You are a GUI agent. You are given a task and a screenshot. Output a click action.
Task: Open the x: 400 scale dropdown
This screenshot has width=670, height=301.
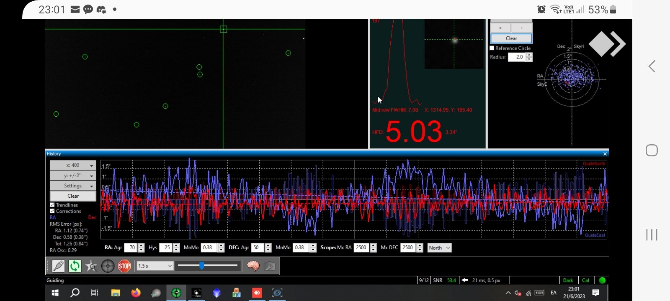(x=73, y=165)
